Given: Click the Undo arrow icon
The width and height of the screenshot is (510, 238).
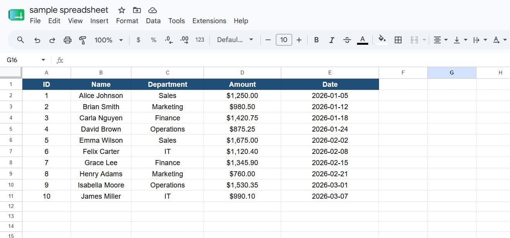Looking at the screenshot, I should point(37,40).
